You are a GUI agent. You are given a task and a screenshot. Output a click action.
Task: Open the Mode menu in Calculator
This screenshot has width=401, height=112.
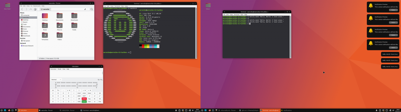coord(59,69)
